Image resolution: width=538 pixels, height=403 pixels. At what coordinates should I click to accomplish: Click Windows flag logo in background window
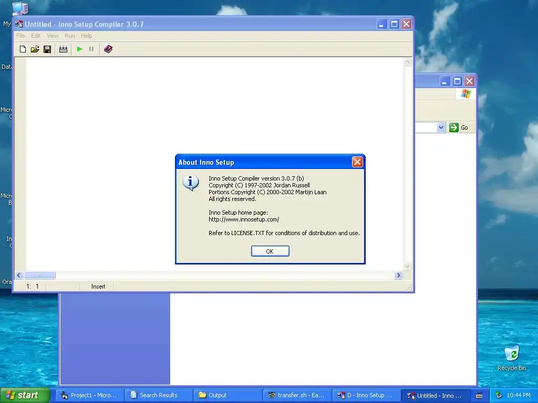tap(466, 93)
